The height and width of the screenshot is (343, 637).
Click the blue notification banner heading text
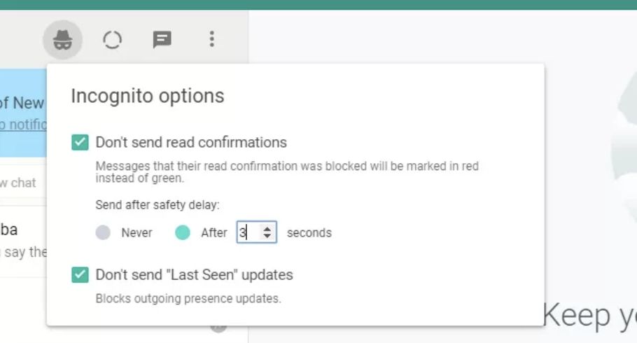22,103
